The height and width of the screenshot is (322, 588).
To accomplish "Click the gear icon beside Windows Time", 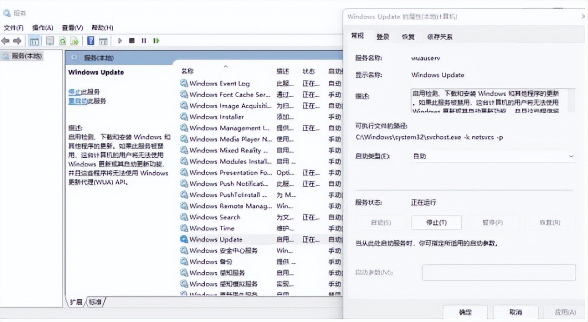I will tap(184, 228).
